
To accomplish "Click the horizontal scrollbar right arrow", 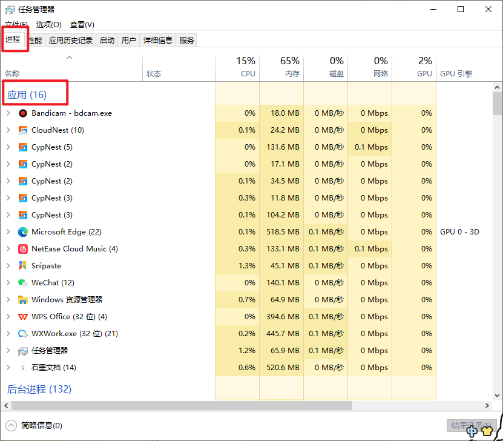I will 487,406.
